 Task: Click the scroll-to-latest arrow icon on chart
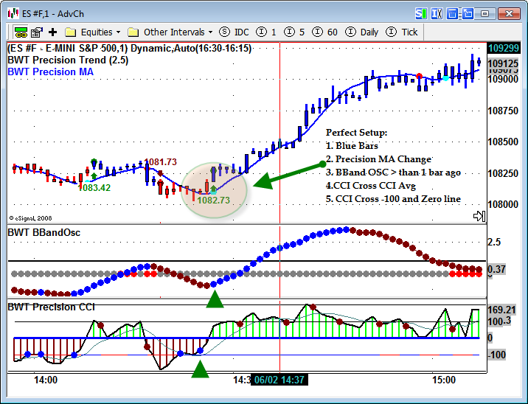[479, 216]
